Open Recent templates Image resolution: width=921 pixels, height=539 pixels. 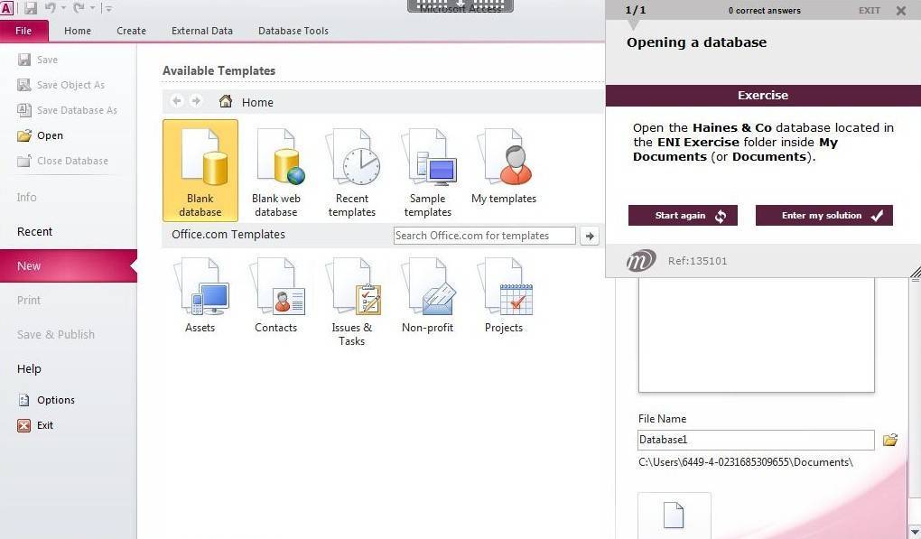tap(352, 172)
